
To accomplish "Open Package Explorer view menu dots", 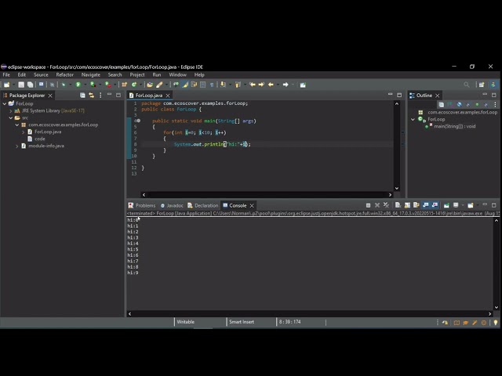I will 100,96.
